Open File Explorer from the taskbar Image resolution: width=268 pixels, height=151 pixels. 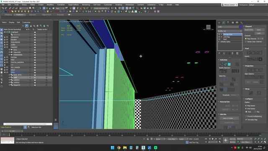[x=125, y=148]
